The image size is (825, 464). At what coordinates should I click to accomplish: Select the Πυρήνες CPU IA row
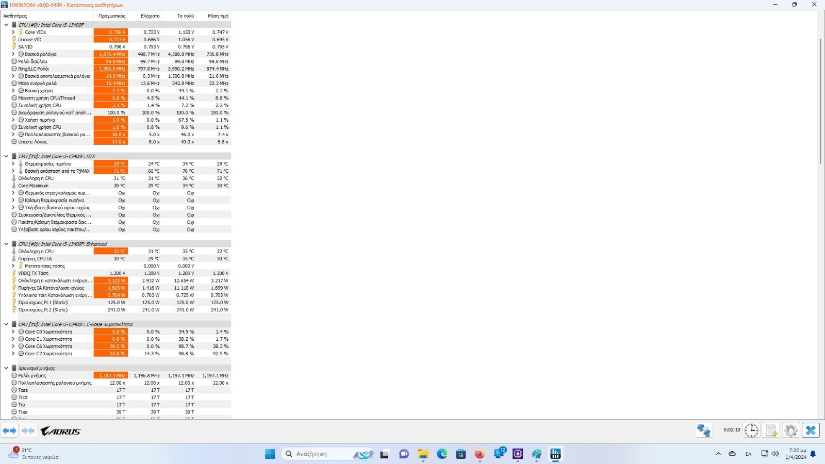click(116, 259)
